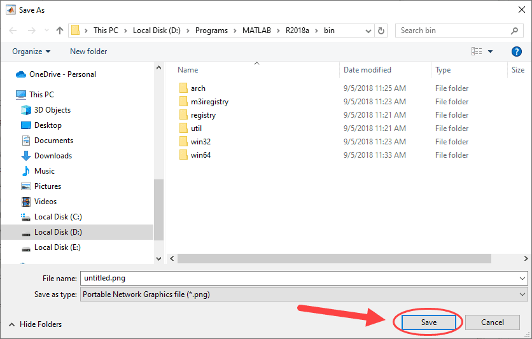Open Documents in the sidebar
The height and width of the screenshot is (339, 532).
[x=53, y=141]
